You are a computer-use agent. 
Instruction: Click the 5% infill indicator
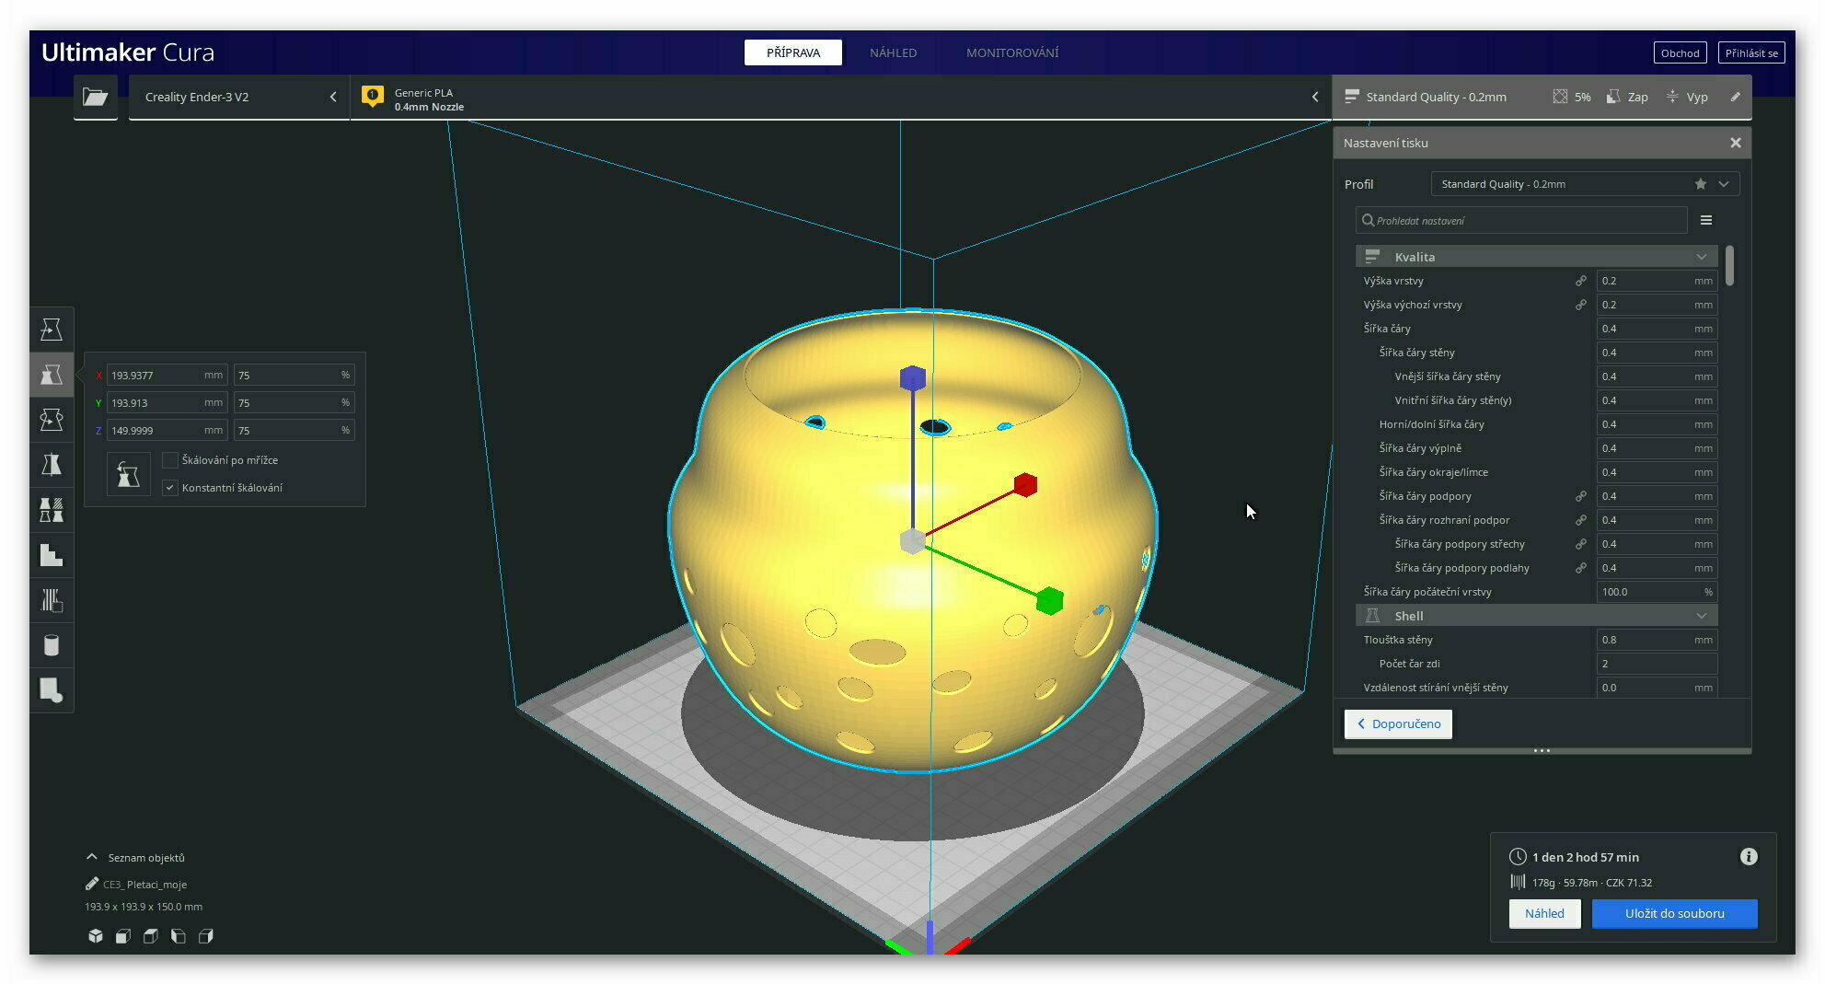click(x=1572, y=97)
